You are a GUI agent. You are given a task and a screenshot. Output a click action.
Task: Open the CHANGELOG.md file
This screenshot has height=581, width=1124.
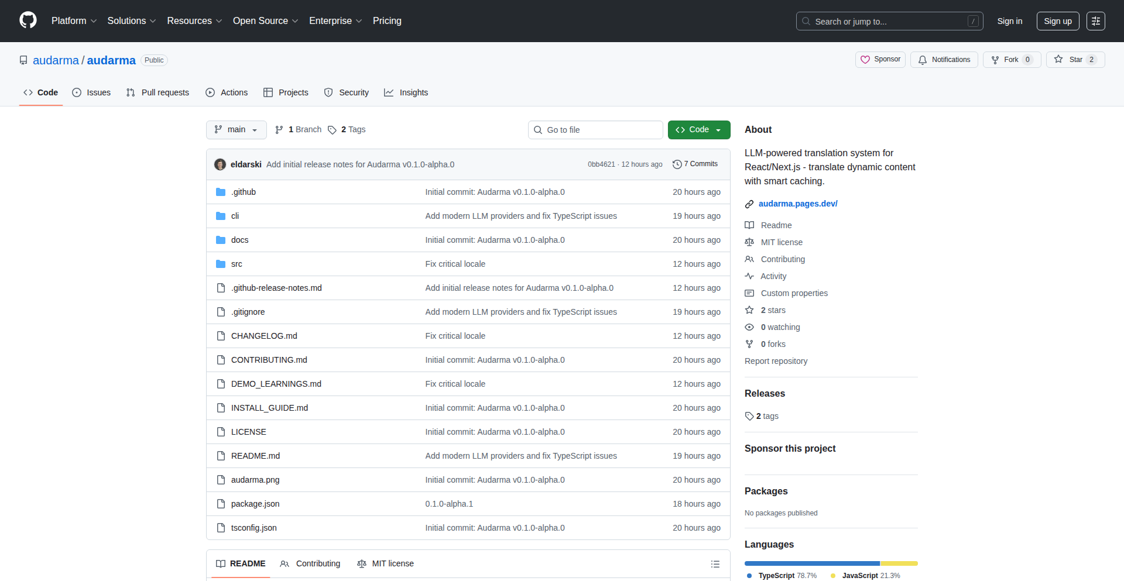pyautogui.click(x=263, y=336)
